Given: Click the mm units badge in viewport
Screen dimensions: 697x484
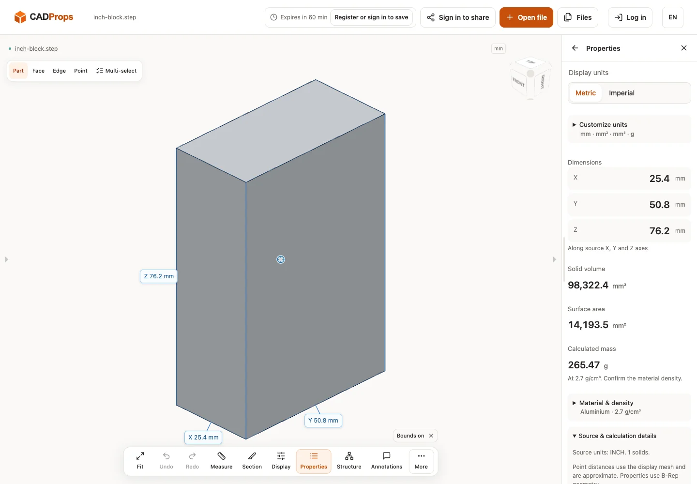Looking at the screenshot, I should [499, 48].
